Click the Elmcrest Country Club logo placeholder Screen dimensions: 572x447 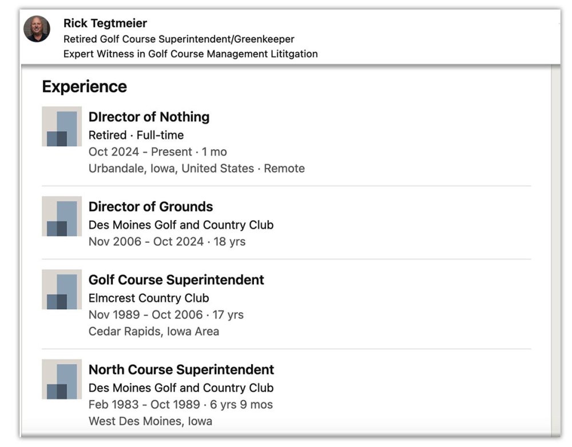click(62, 289)
